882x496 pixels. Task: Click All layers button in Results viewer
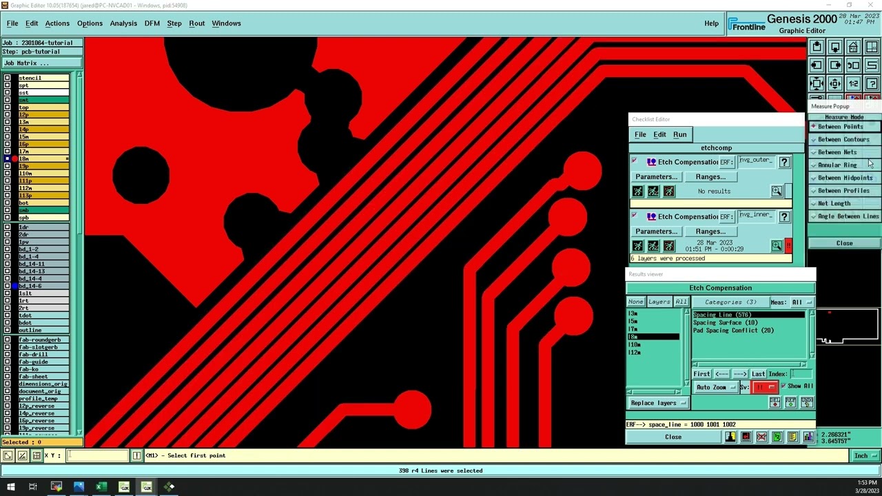tap(681, 302)
